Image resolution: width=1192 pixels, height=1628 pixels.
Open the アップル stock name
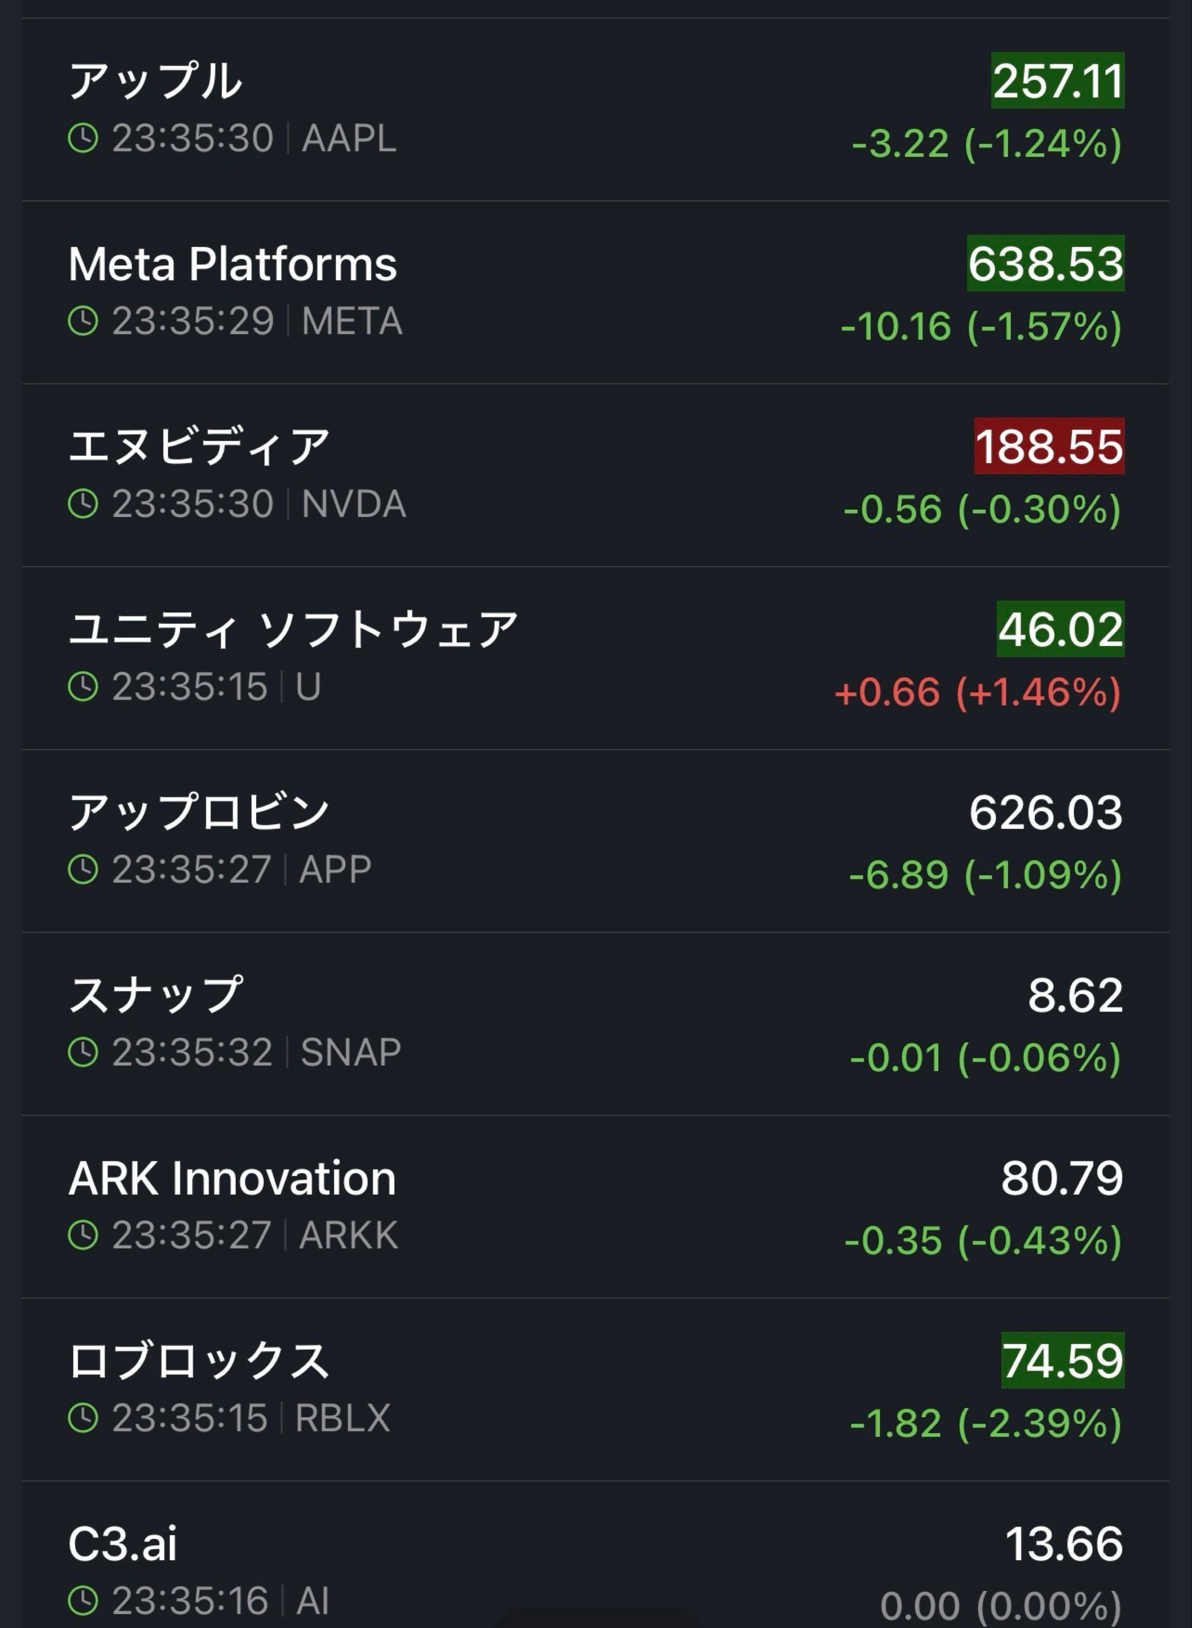(x=155, y=80)
